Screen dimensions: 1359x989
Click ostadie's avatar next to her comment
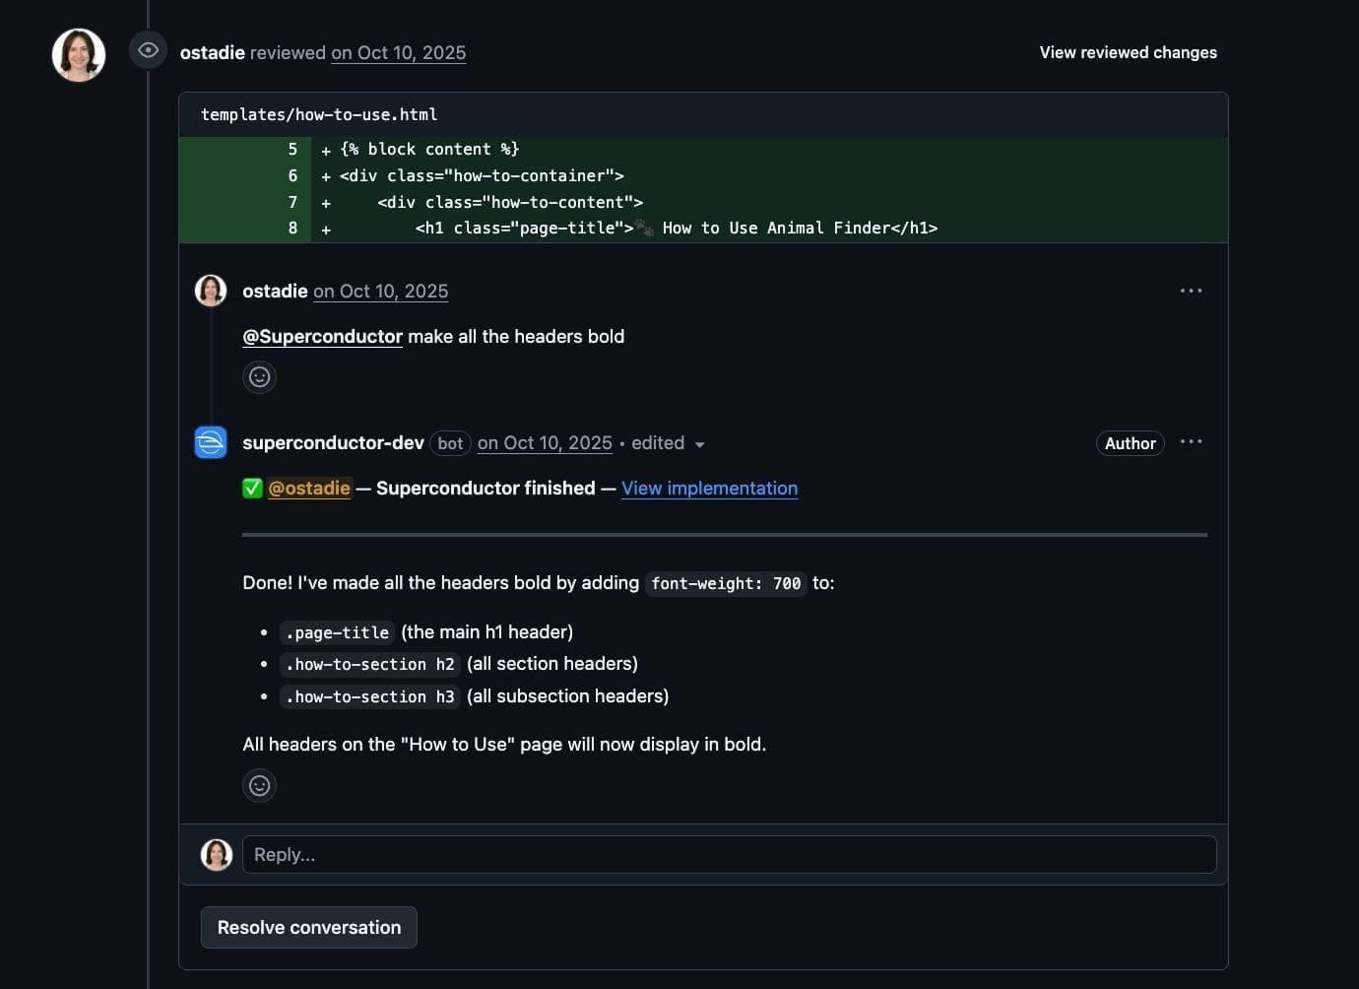pos(210,290)
